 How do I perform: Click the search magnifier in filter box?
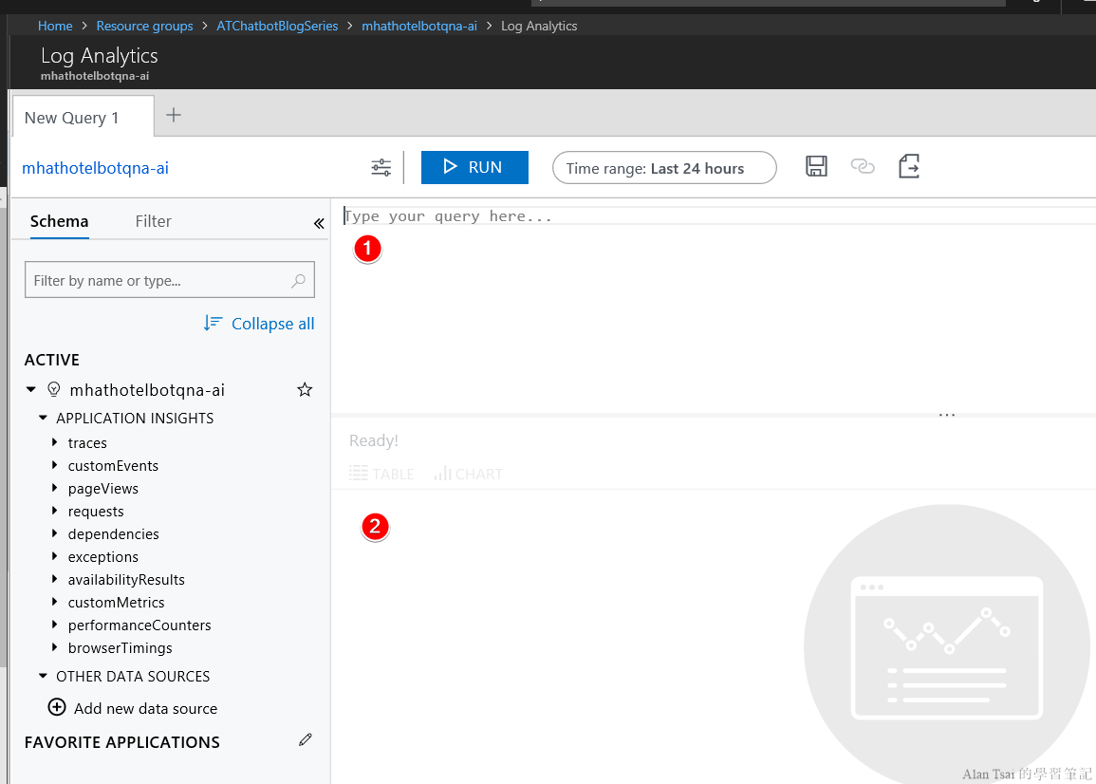[x=299, y=280]
